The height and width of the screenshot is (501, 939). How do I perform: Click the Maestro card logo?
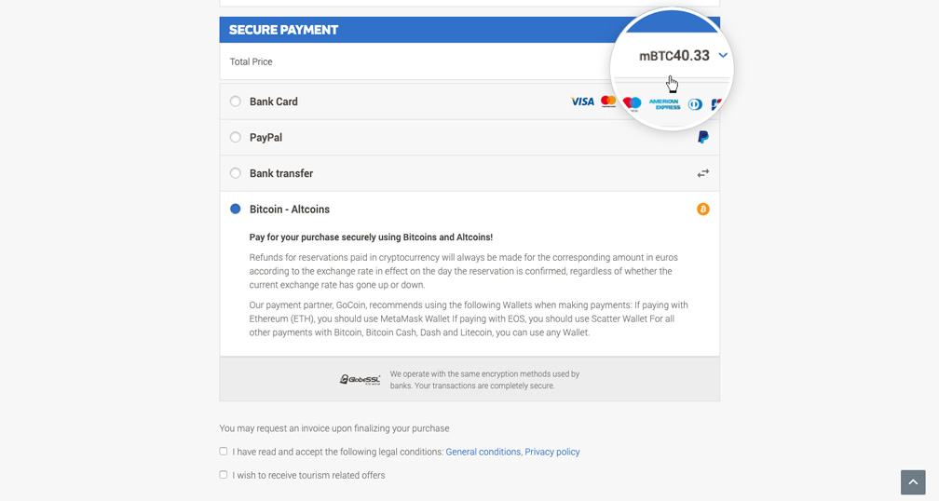pos(633,103)
